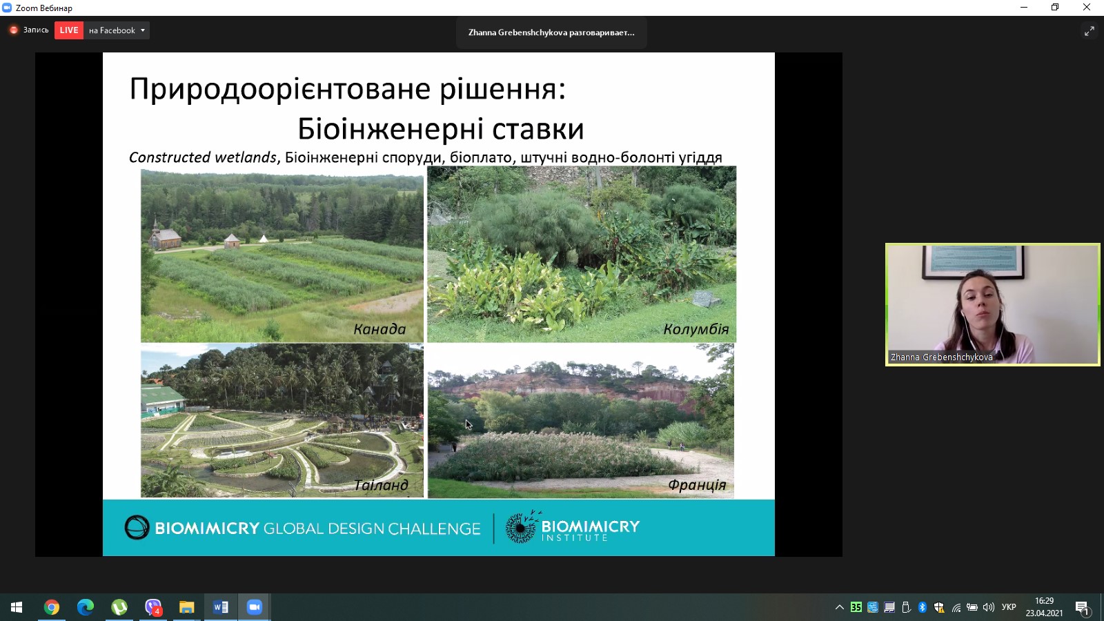Open Windows Security from the system tray
The height and width of the screenshot is (621, 1104).
click(940, 608)
